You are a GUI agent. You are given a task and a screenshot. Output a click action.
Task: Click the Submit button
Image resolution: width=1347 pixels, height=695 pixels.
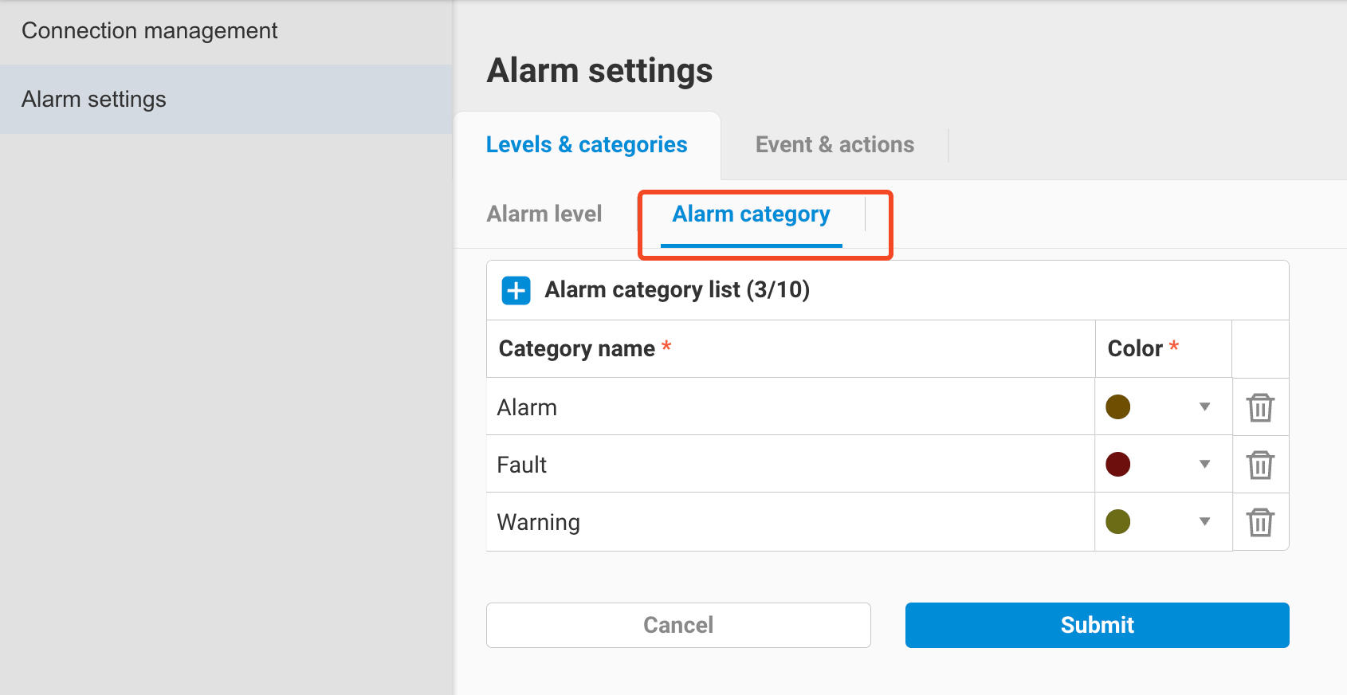tap(1096, 625)
